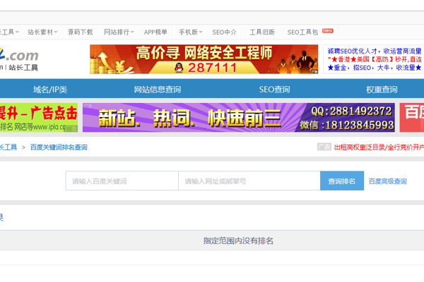
Task: Click the .com 站长工具 site logo
Action: (19, 59)
